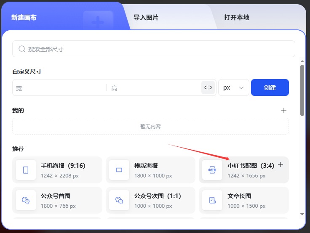Image resolution: width=310 pixels, height=233 pixels.
Task: Click the document icon of 文章长图
Action: (x=212, y=200)
